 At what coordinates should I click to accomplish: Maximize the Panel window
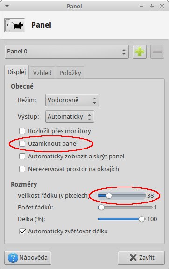coord(152,6)
